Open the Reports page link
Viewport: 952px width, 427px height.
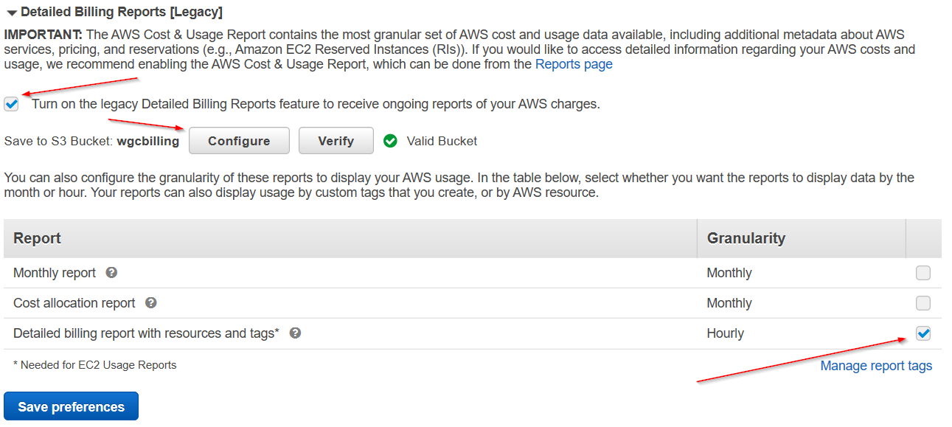point(573,64)
